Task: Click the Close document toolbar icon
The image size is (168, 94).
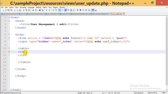Action: (x=15, y=10)
